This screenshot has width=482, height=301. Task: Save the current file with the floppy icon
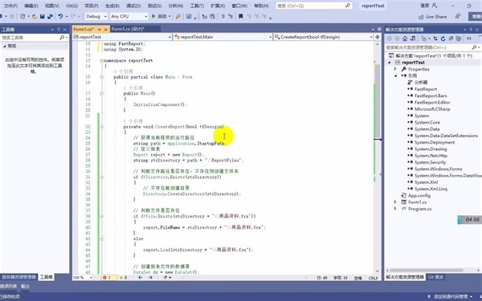(43, 16)
